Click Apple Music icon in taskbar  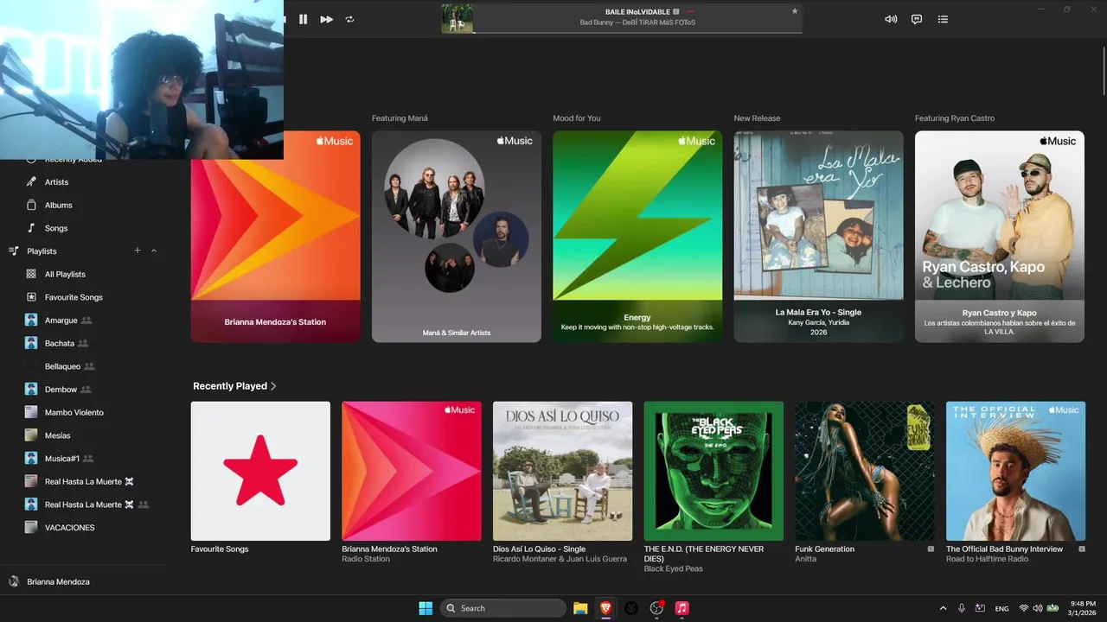point(681,608)
